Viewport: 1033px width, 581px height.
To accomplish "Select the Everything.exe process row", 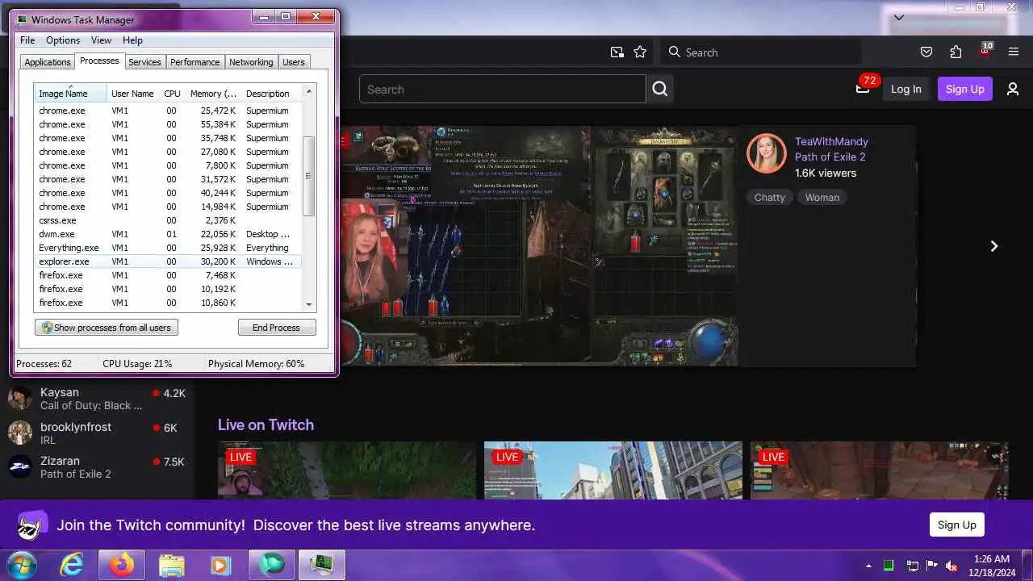I will pos(168,248).
